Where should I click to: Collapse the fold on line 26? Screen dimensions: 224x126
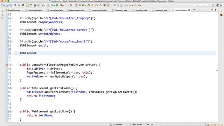click(x=12, y=18)
